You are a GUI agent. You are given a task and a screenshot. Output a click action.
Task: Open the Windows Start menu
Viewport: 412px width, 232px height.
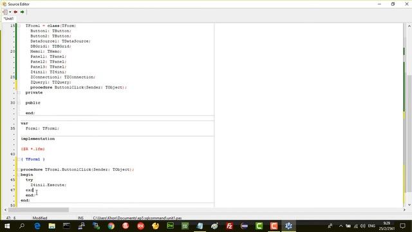pos(7,226)
